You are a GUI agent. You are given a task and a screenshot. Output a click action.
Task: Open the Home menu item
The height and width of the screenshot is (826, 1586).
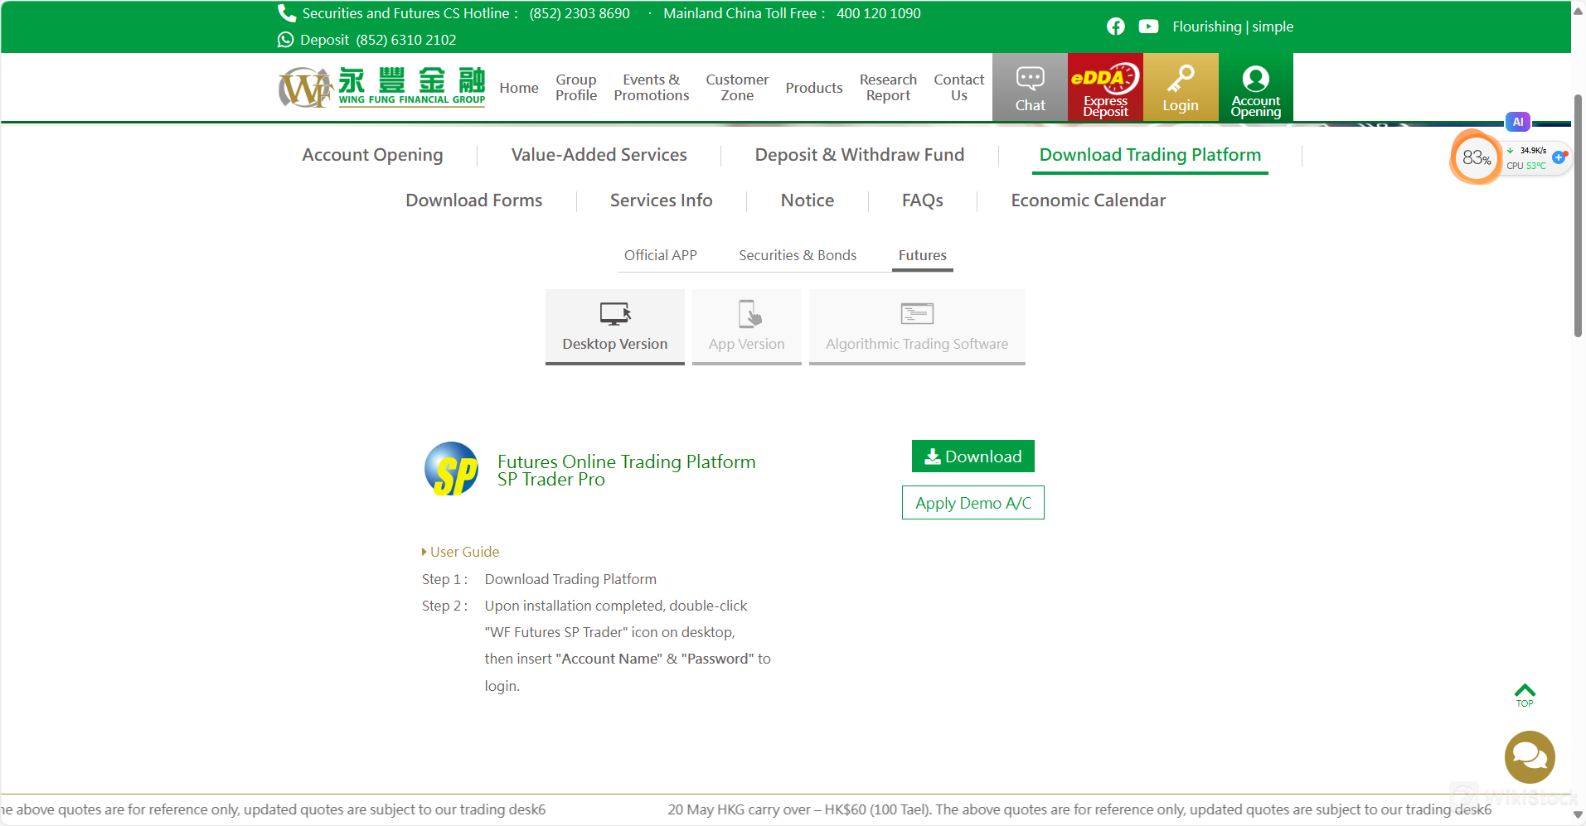pyautogui.click(x=519, y=88)
